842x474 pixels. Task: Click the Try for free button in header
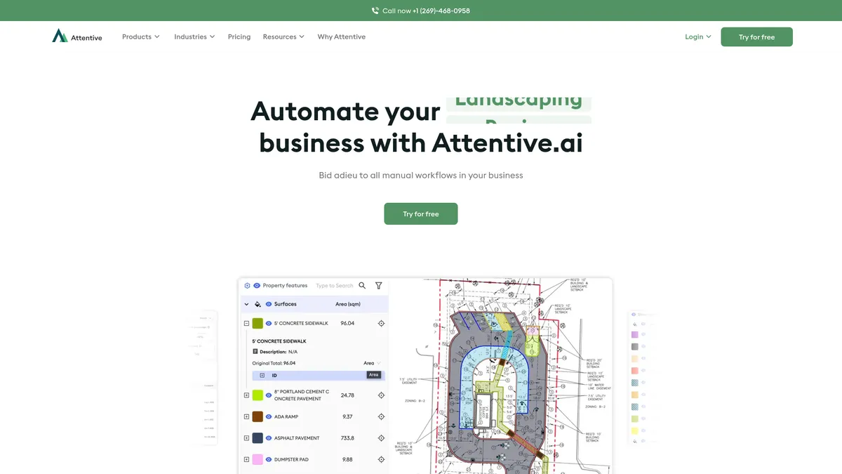(x=756, y=37)
